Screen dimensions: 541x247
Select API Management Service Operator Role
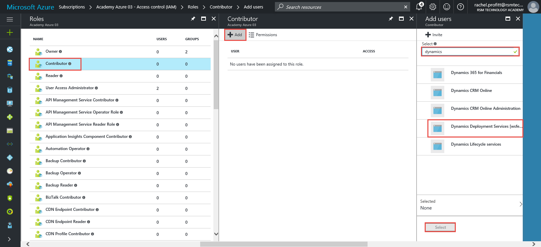[120, 113]
